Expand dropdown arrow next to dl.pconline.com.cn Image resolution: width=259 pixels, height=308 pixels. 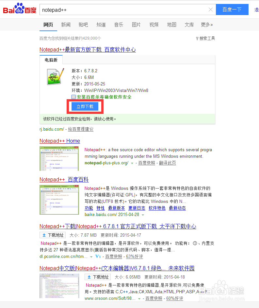pyautogui.click(x=91, y=257)
